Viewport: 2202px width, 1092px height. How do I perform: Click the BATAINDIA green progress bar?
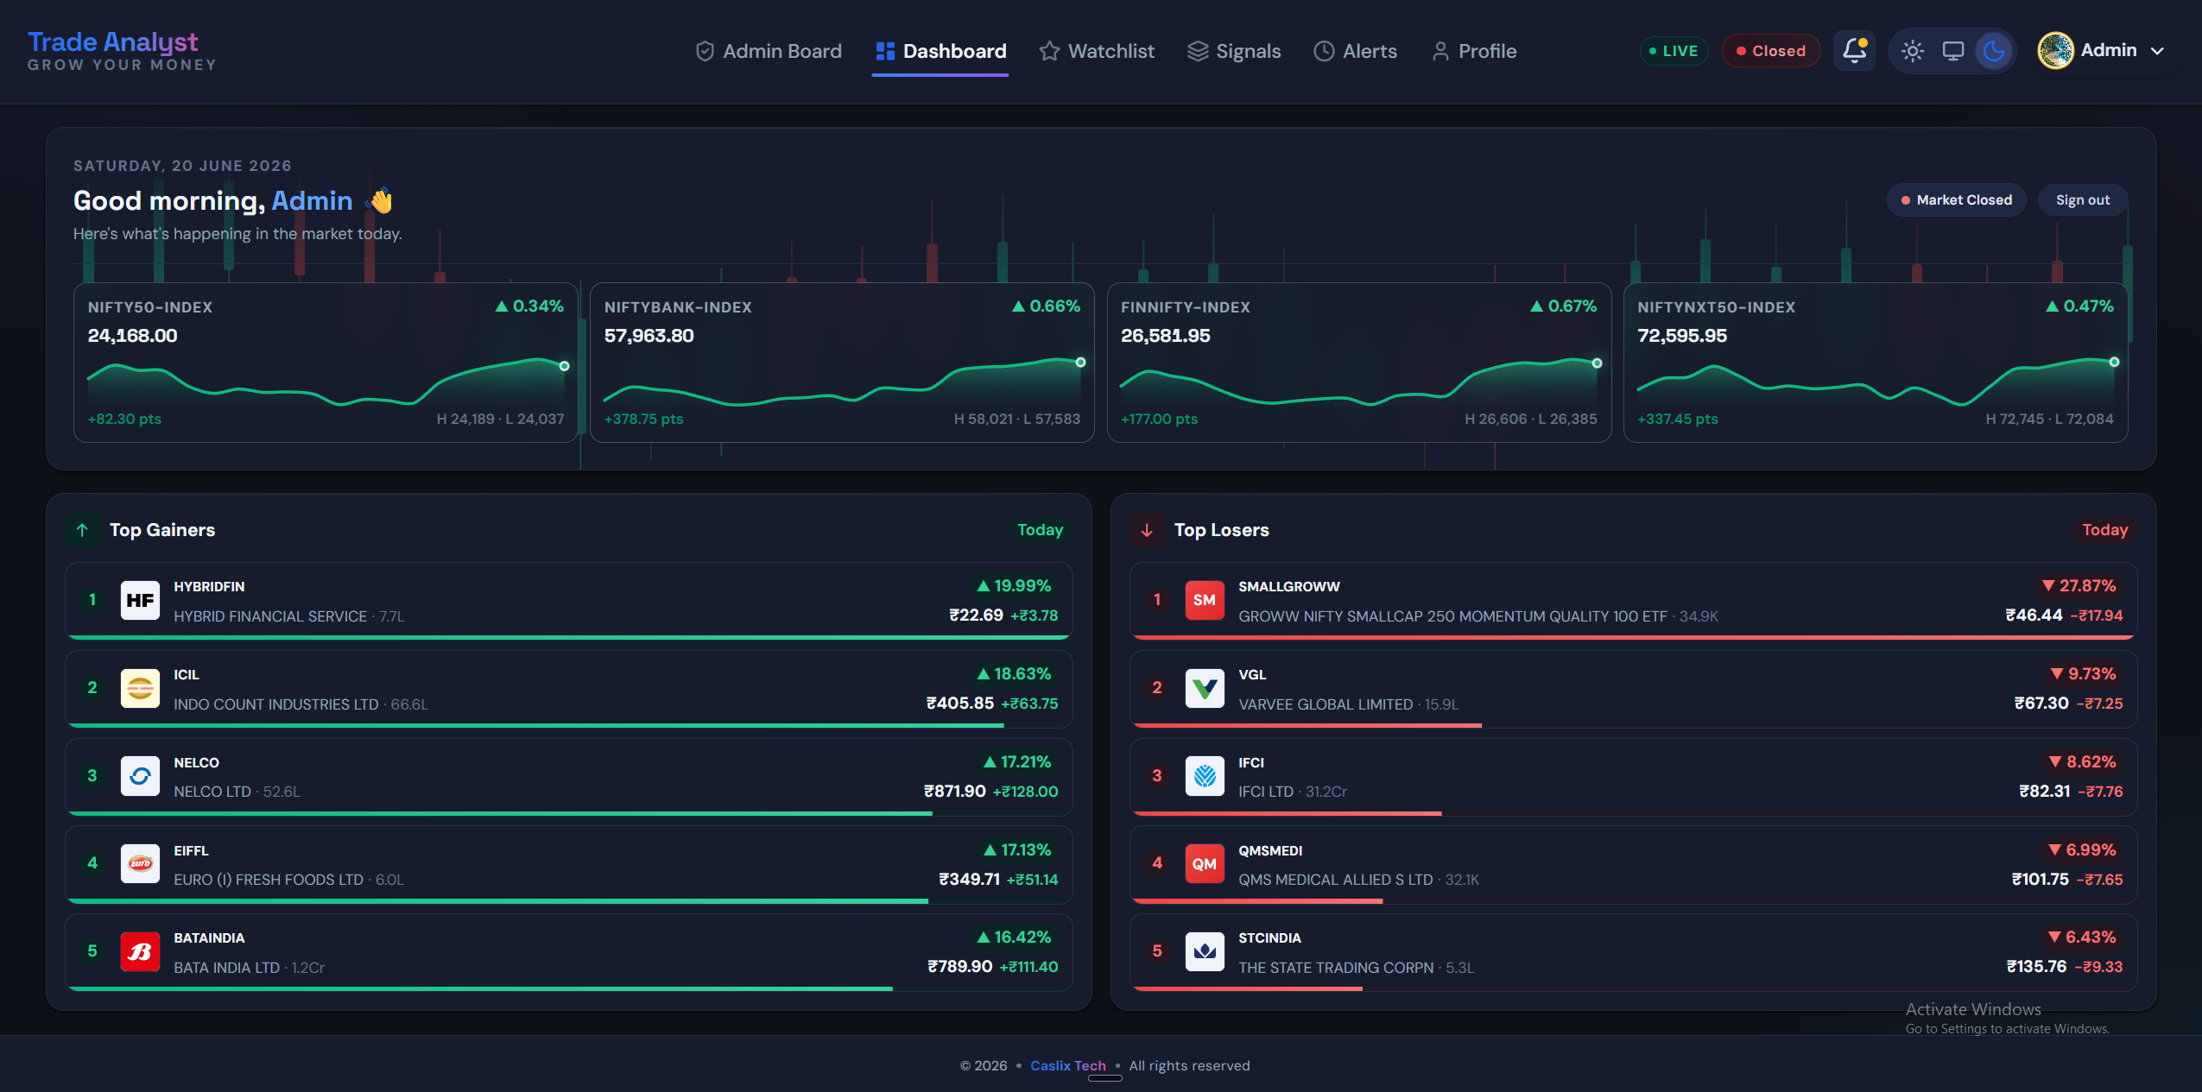point(481,988)
